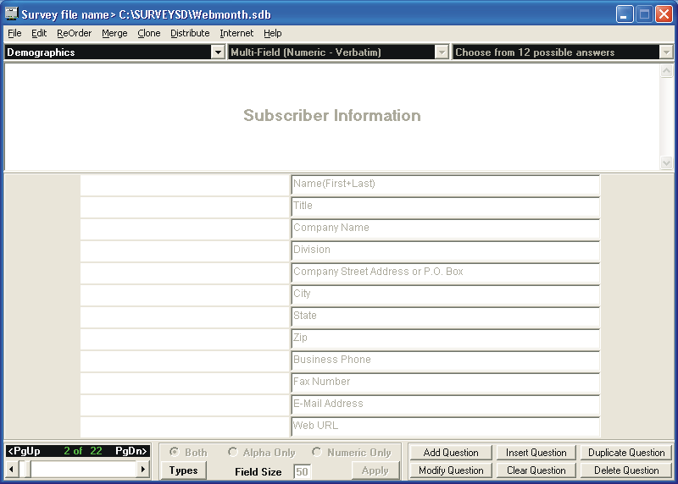The height and width of the screenshot is (484, 678).
Task: Expand the Demographics dropdown
Action: pyautogui.click(x=218, y=52)
